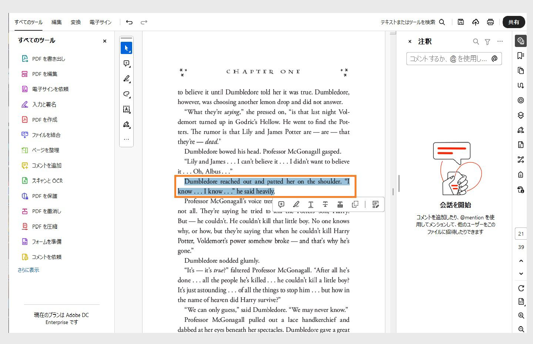
Task: Click the magnifier in the top search bar
Action: point(442,22)
